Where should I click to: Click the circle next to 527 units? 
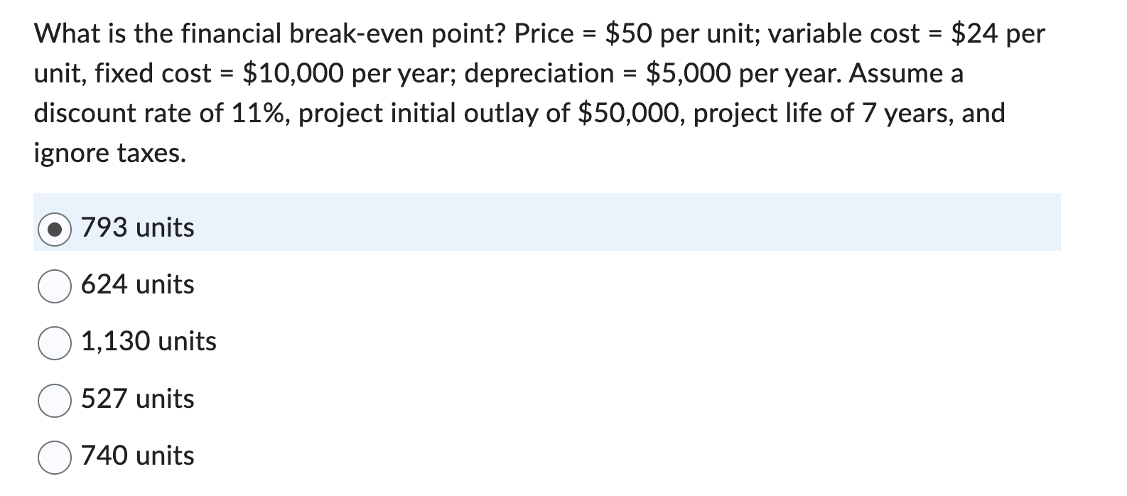click(55, 399)
